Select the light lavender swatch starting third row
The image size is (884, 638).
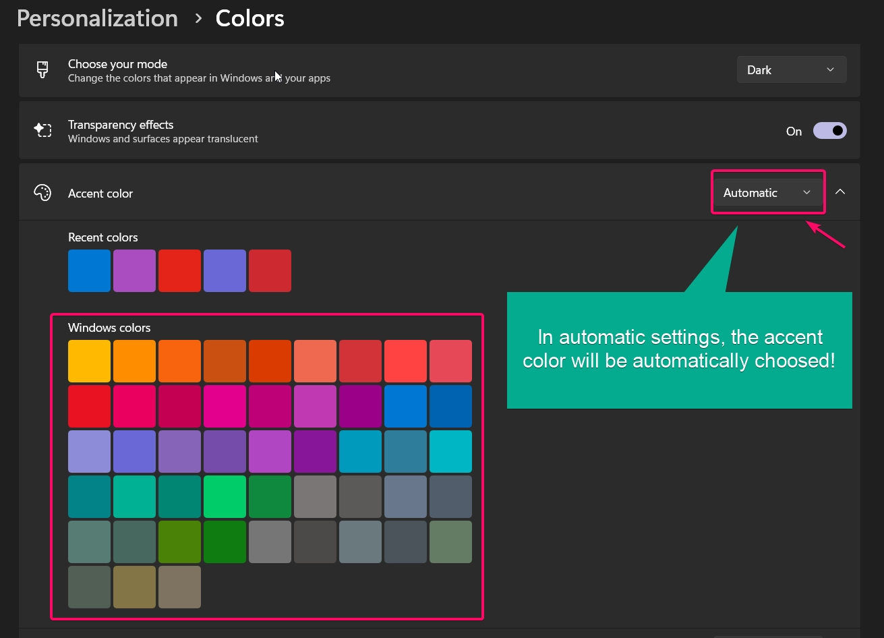pos(89,452)
